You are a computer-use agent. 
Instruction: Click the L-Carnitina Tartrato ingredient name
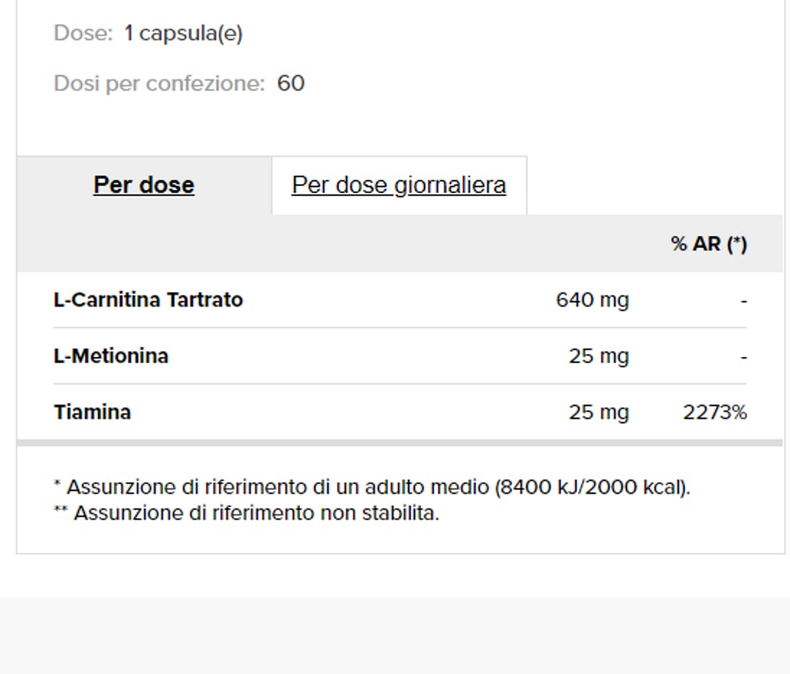click(148, 300)
